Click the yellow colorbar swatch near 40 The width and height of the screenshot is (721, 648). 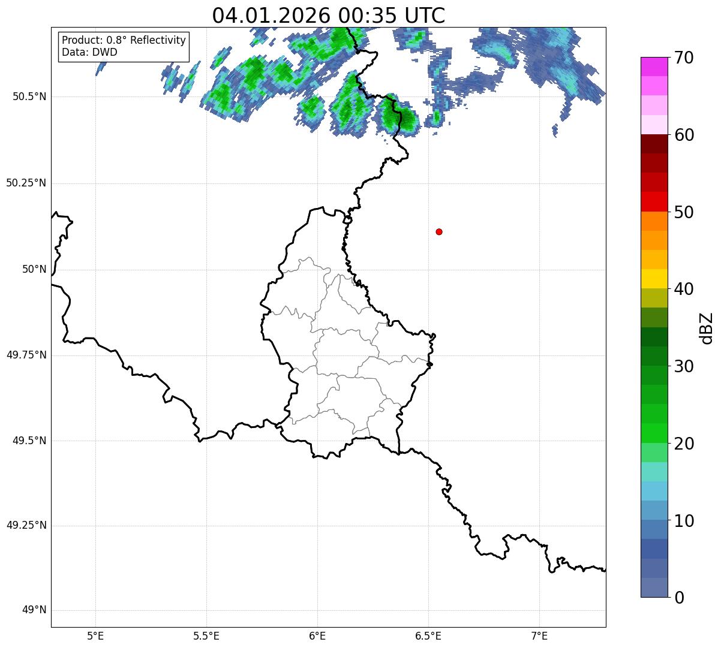654,279
